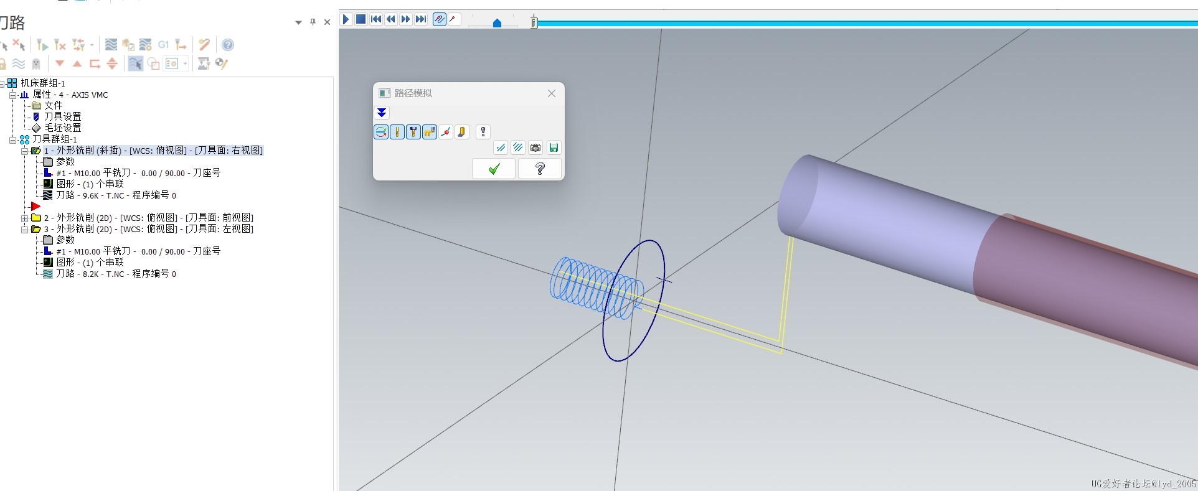Click the high feed machining tool-arrow icon
1198x491 pixels.
click(181, 45)
